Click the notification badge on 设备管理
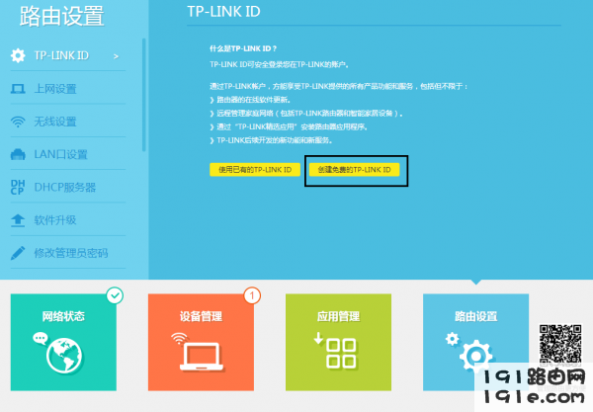The height and width of the screenshot is (412, 593). click(x=252, y=295)
